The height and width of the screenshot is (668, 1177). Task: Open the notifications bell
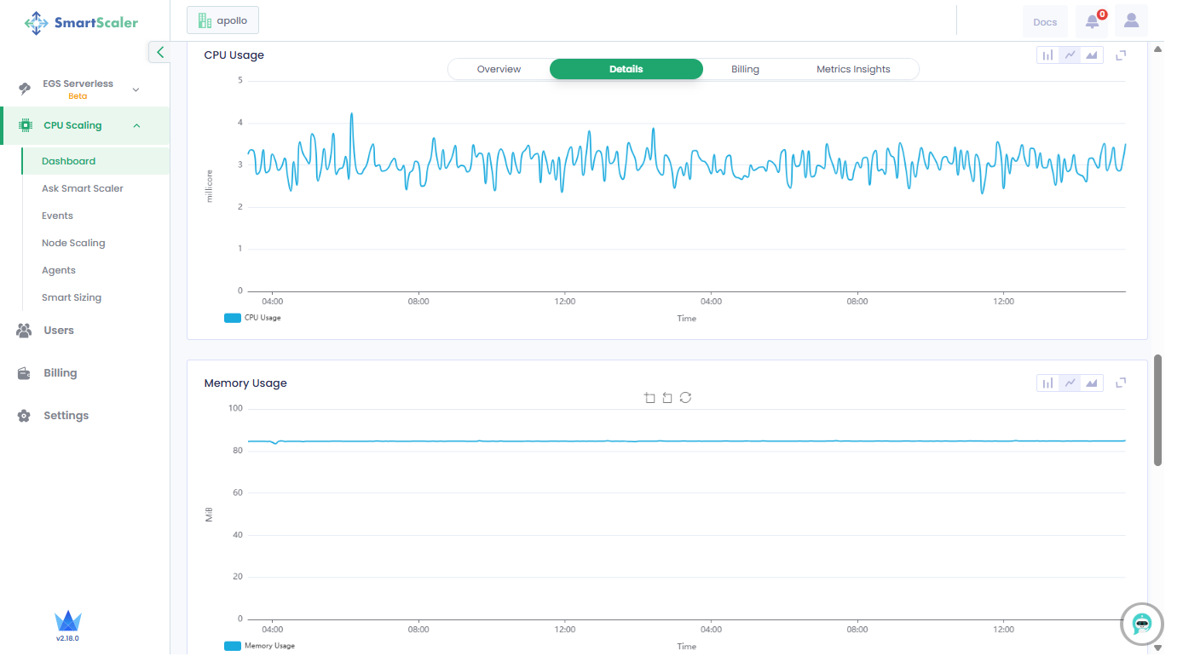[1093, 21]
